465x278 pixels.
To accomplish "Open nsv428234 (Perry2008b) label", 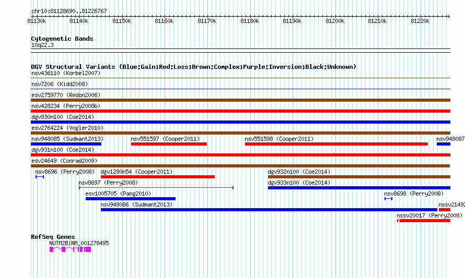I will [x=66, y=106].
